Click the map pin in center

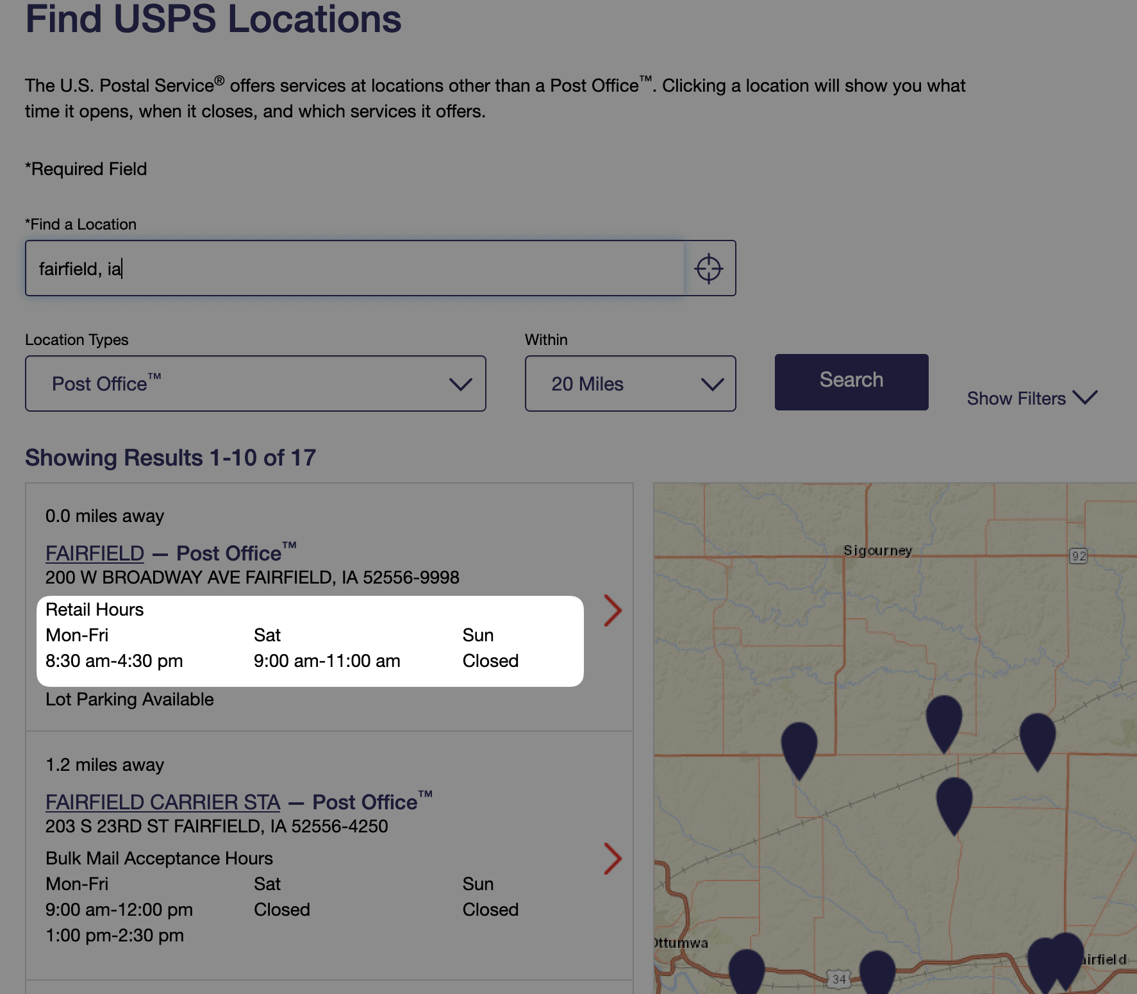954,805
